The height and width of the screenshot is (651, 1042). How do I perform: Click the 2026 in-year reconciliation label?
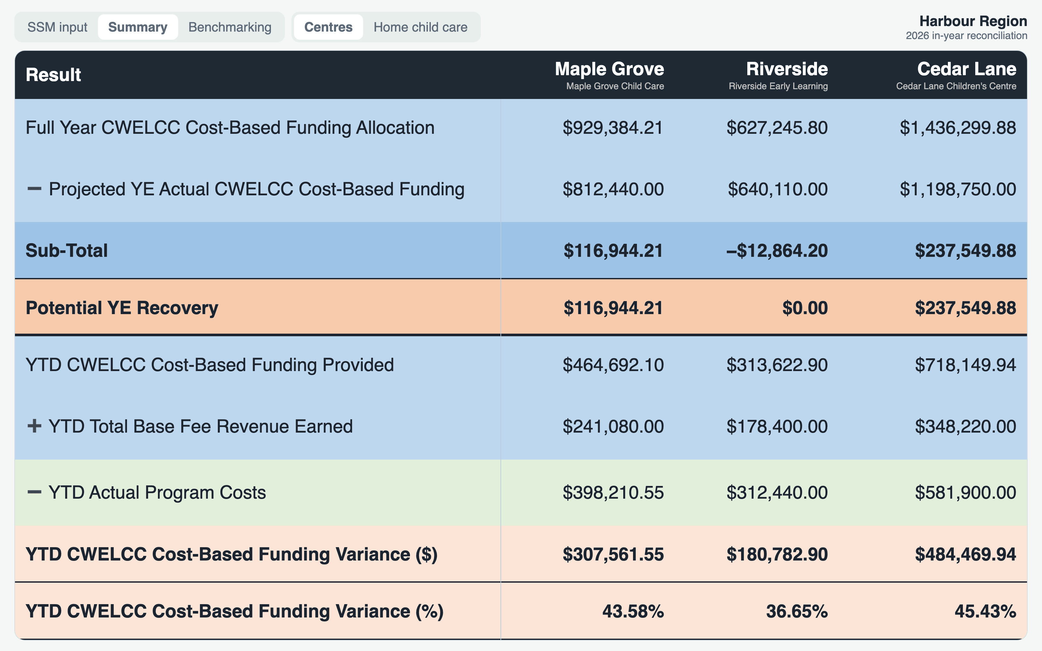966,36
